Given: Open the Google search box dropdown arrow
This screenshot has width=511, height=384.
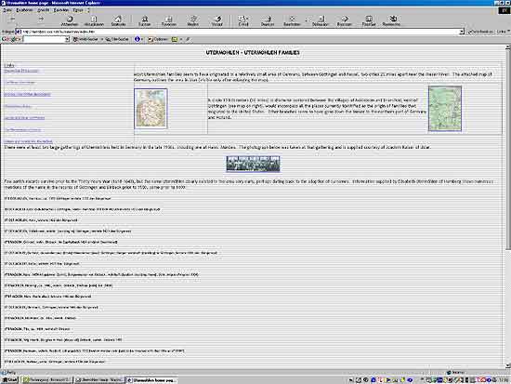Looking at the screenshot, I should coord(68,39).
